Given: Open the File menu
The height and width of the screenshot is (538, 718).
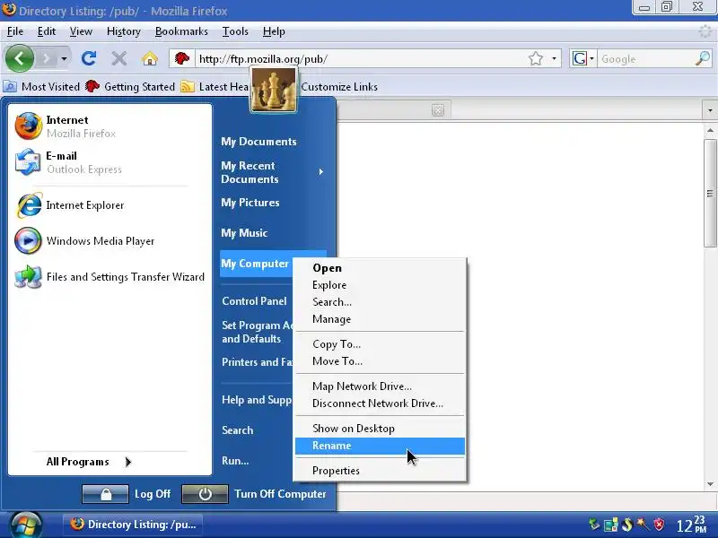Looking at the screenshot, I should pos(15,31).
